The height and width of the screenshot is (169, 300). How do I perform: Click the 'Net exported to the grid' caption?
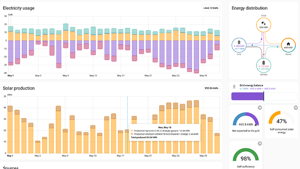pyautogui.click(x=246, y=131)
